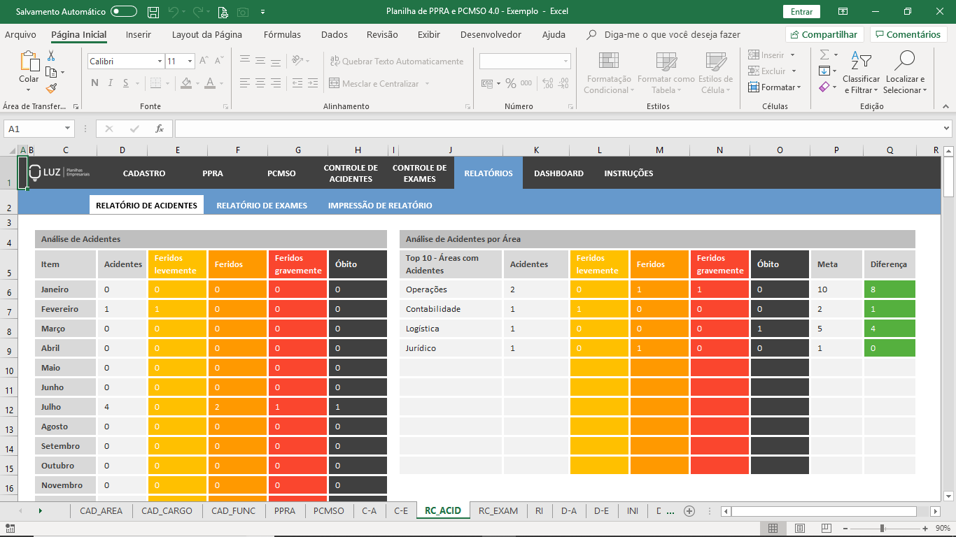Click the Cut scissors icon

point(51,56)
